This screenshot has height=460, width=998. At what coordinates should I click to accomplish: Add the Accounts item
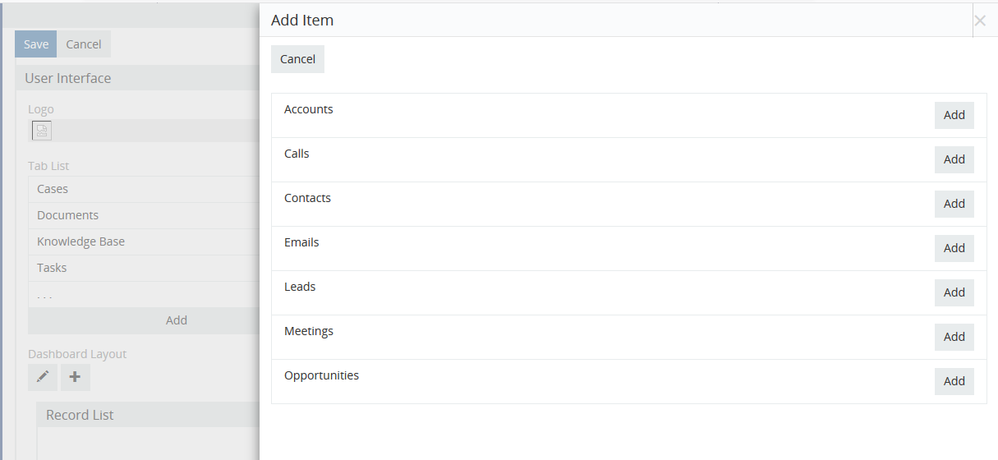[x=954, y=115]
